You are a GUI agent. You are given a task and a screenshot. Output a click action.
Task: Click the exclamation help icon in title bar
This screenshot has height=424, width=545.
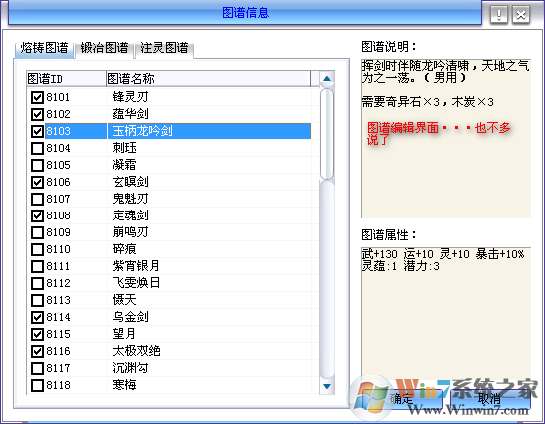click(x=499, y=15)
